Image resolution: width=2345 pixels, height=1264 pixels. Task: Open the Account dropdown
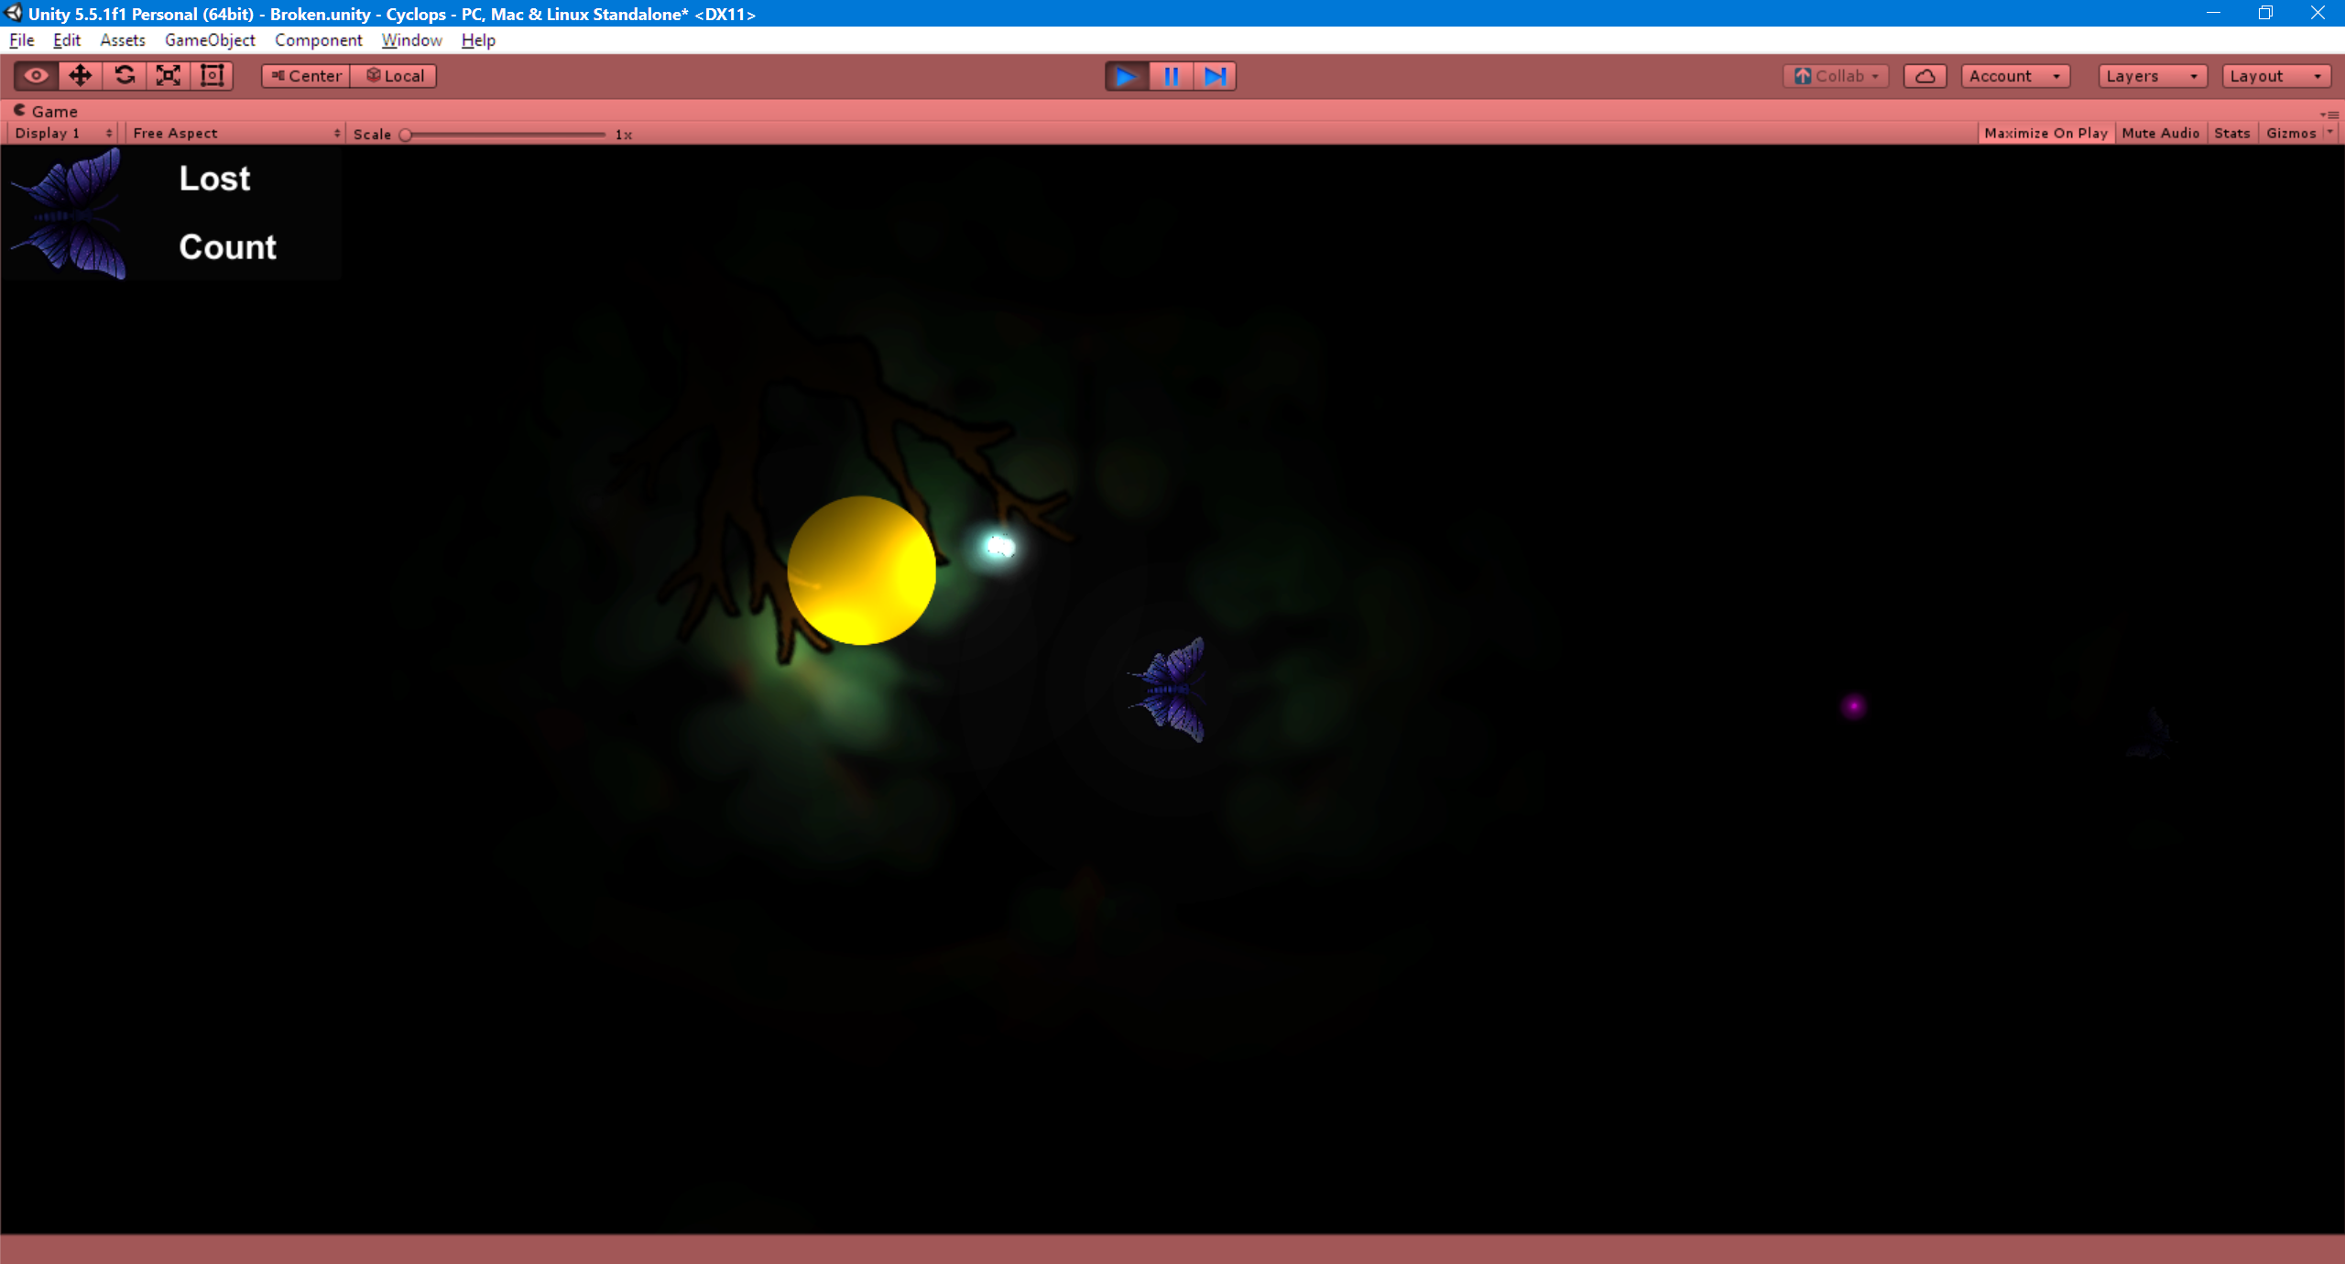[2014, 76]
